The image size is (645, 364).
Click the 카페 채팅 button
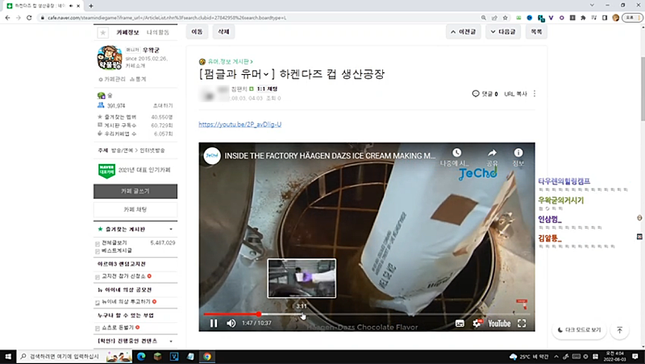click(135, 209)
